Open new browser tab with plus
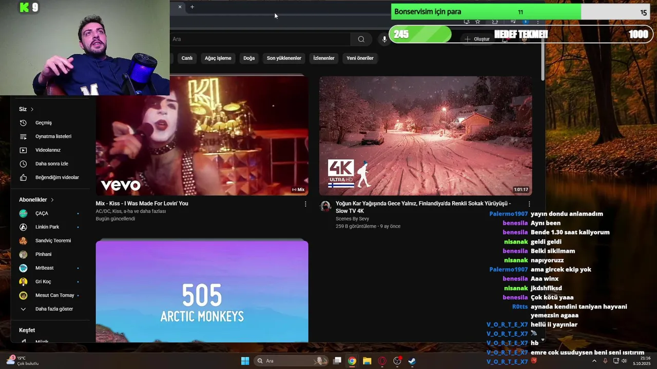 coord(192,7)
